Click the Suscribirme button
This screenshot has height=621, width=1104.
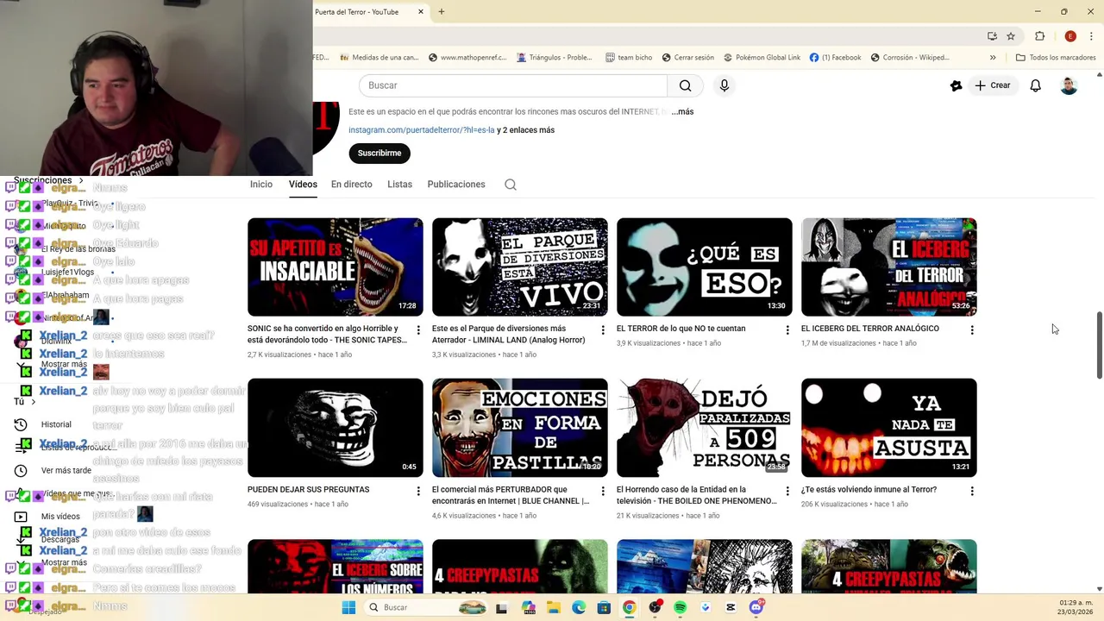point(379,154)
